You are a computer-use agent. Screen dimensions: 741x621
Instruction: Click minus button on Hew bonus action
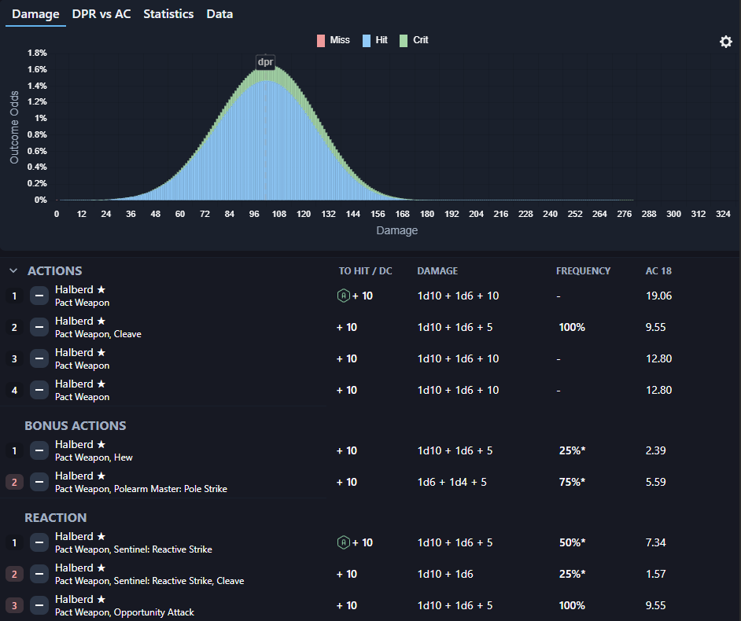pos(39,450)
